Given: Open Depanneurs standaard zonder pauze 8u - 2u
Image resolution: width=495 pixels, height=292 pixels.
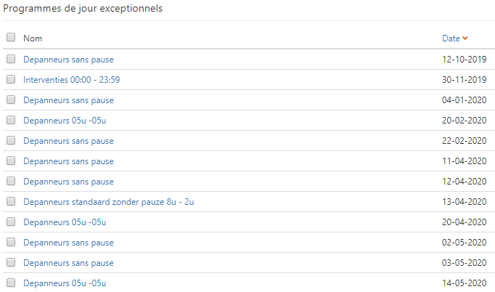Looking at the screenshot, I should pyautogui.click(x=108, y=202).
